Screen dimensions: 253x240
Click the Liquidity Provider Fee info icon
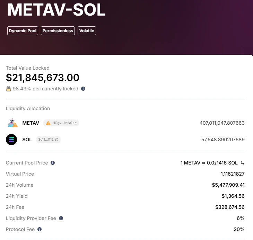61,218
